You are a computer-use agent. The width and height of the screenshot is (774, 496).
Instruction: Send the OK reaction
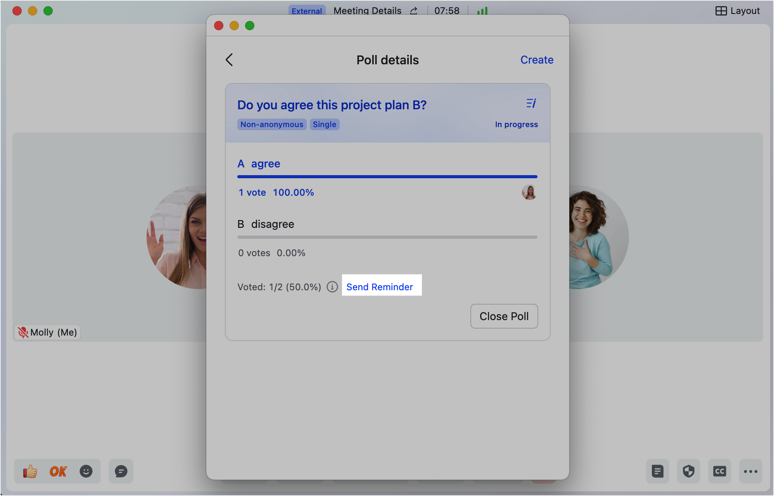pyautogui.click(x=58, y=471)
